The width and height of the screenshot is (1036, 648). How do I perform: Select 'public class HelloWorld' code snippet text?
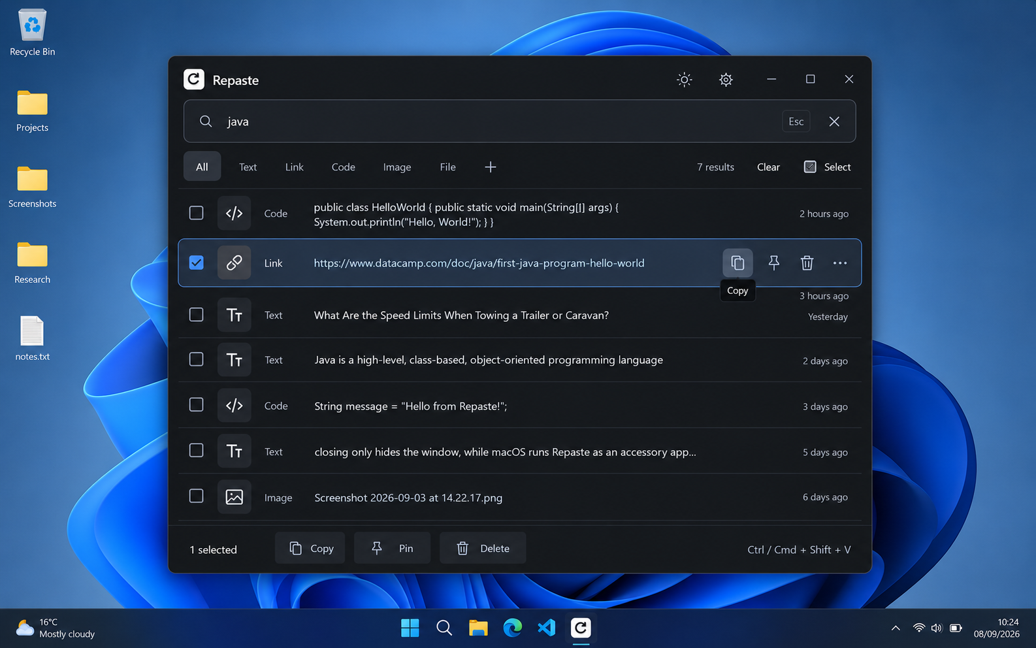[x=466, y=214]
